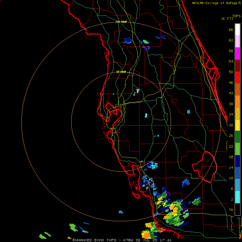The width and height of the screenshot is (242, 242).
Task: Select the 46 scale label
Action: click(x=231, y=83)
